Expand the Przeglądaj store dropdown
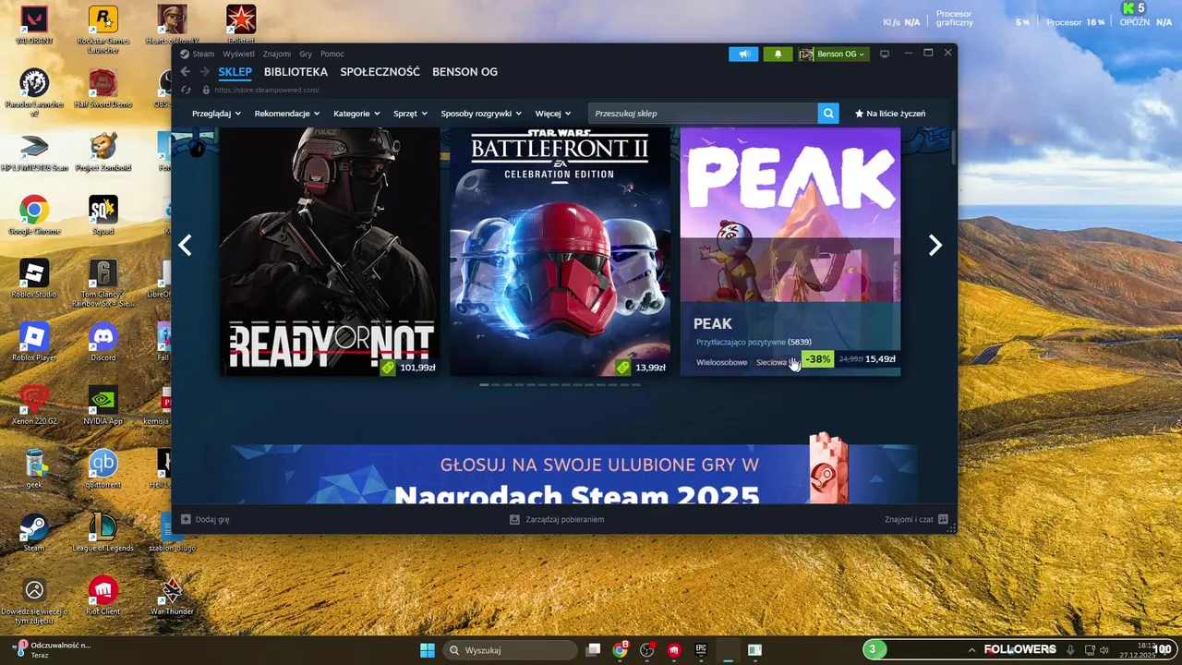Screen dimensions: 1182x665 pyautogui.click(x=216, y=114)
